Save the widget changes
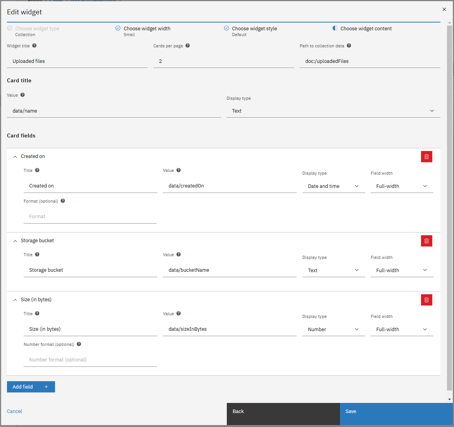 pyautogui.click(x=396, y=411)
